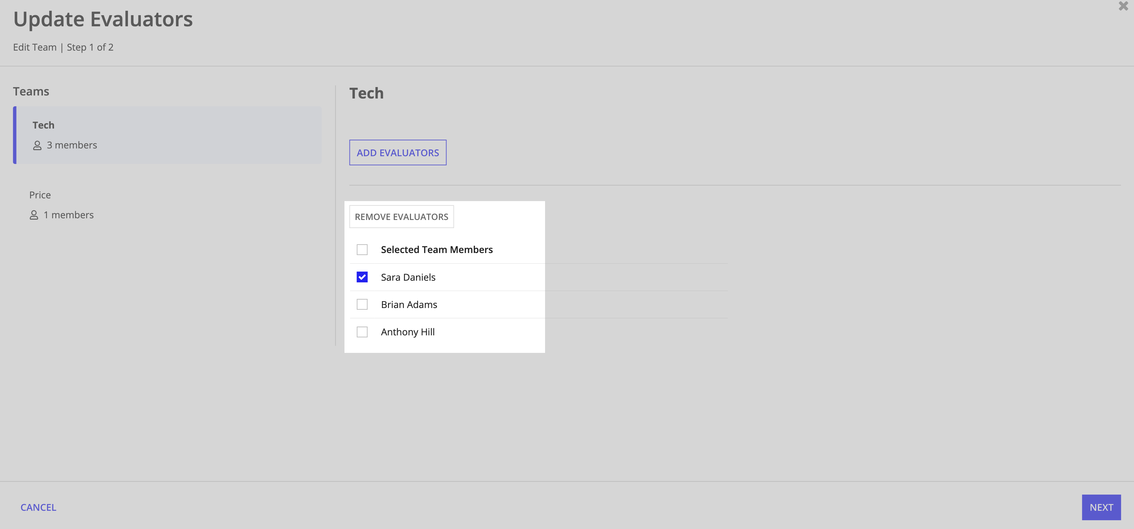This screenshot has height=529, width=1134.
Task: Click the Tech heading in right panel
Action: tap(366, 93)
